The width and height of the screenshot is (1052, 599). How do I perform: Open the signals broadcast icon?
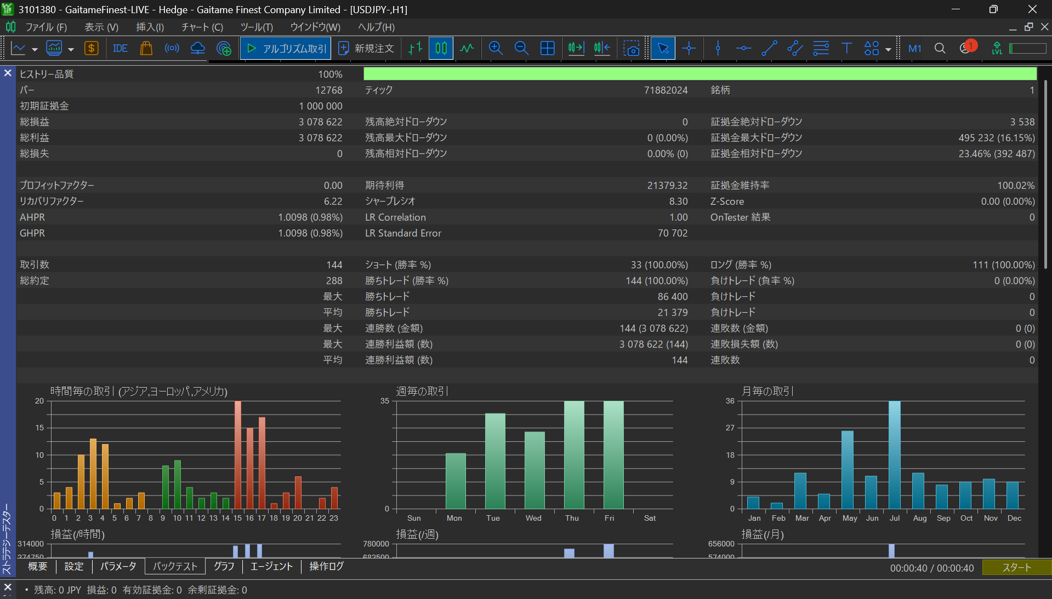[172, 48]
